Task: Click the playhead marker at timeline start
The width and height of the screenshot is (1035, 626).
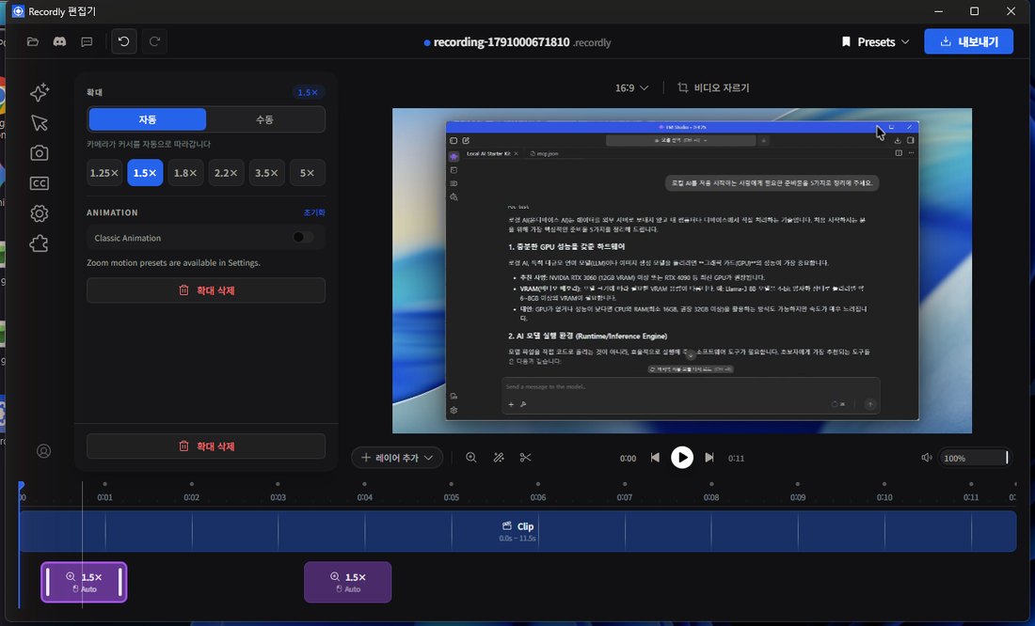Action: click(21, 486)
